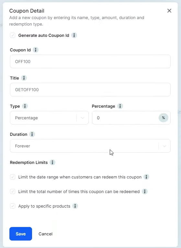Enable limit the date range checkbox
Image resolution: width=181 pixels, height=248 pixels.
click(13, 177)
